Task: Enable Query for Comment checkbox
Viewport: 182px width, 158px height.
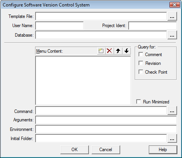Action: (141, 54)
